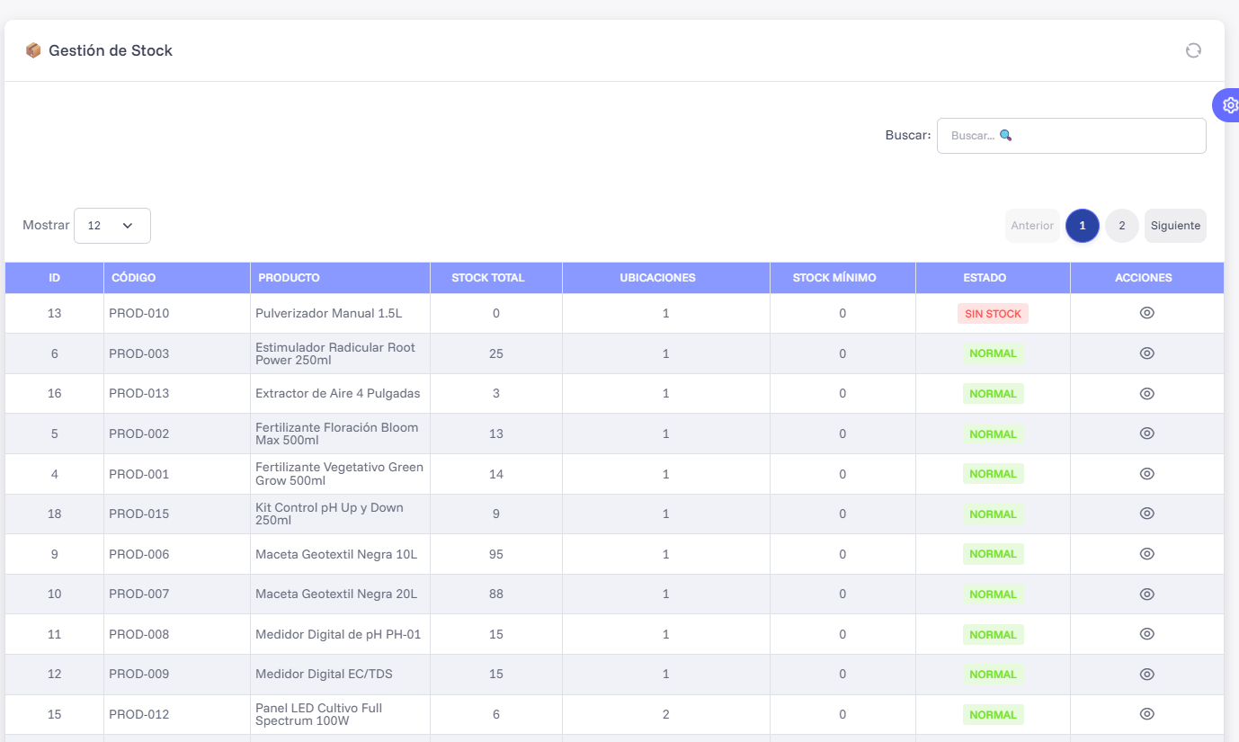
Task: View details for Maceta Geotextil Negra 10L
Action: [1146, 554]
